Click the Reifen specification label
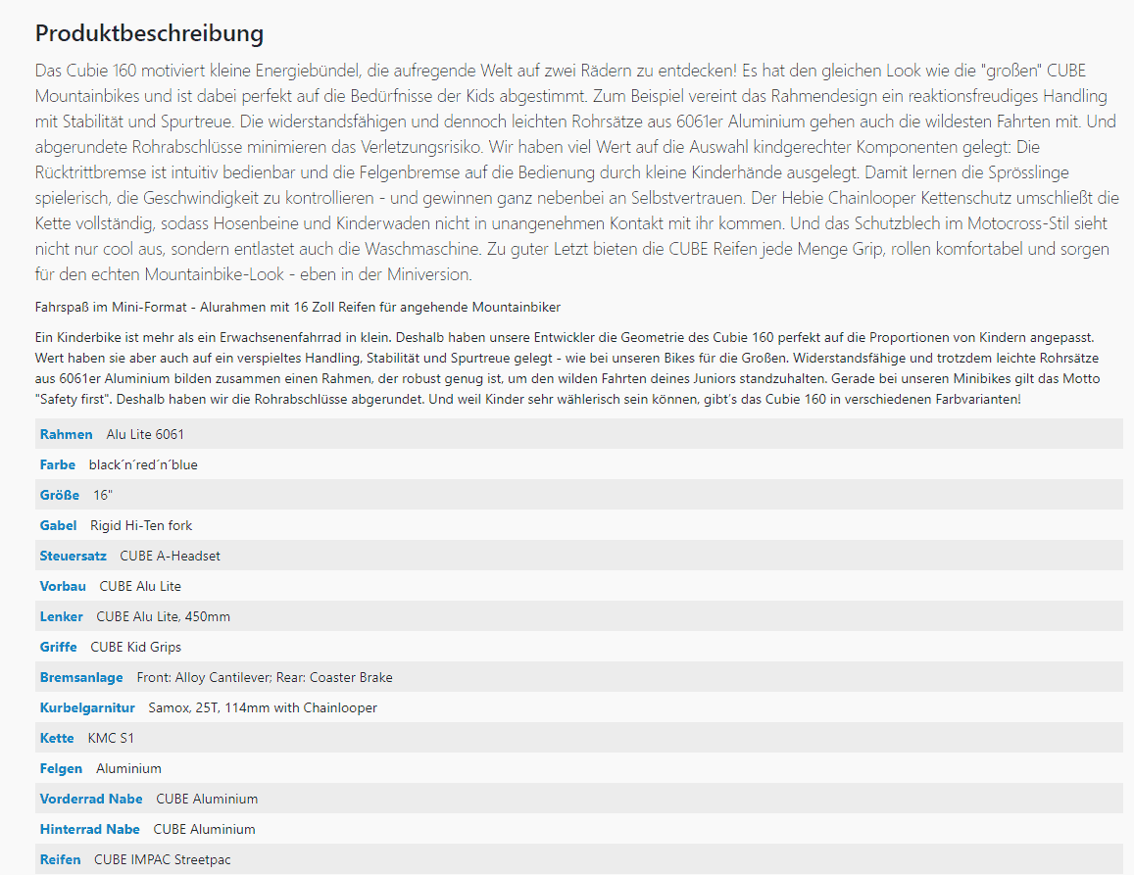This screenshot has height=875, width=1134. click(60, 859)
